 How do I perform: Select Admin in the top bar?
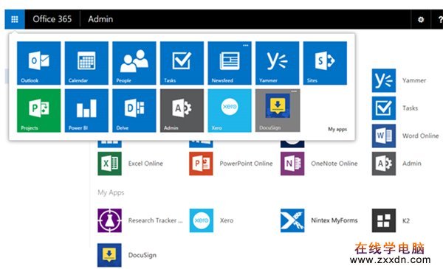click(100, 19)
